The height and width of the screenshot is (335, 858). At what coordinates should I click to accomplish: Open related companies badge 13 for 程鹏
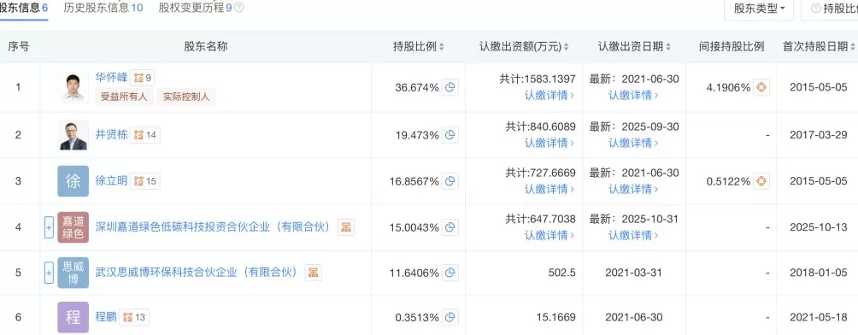click(135, 317)
